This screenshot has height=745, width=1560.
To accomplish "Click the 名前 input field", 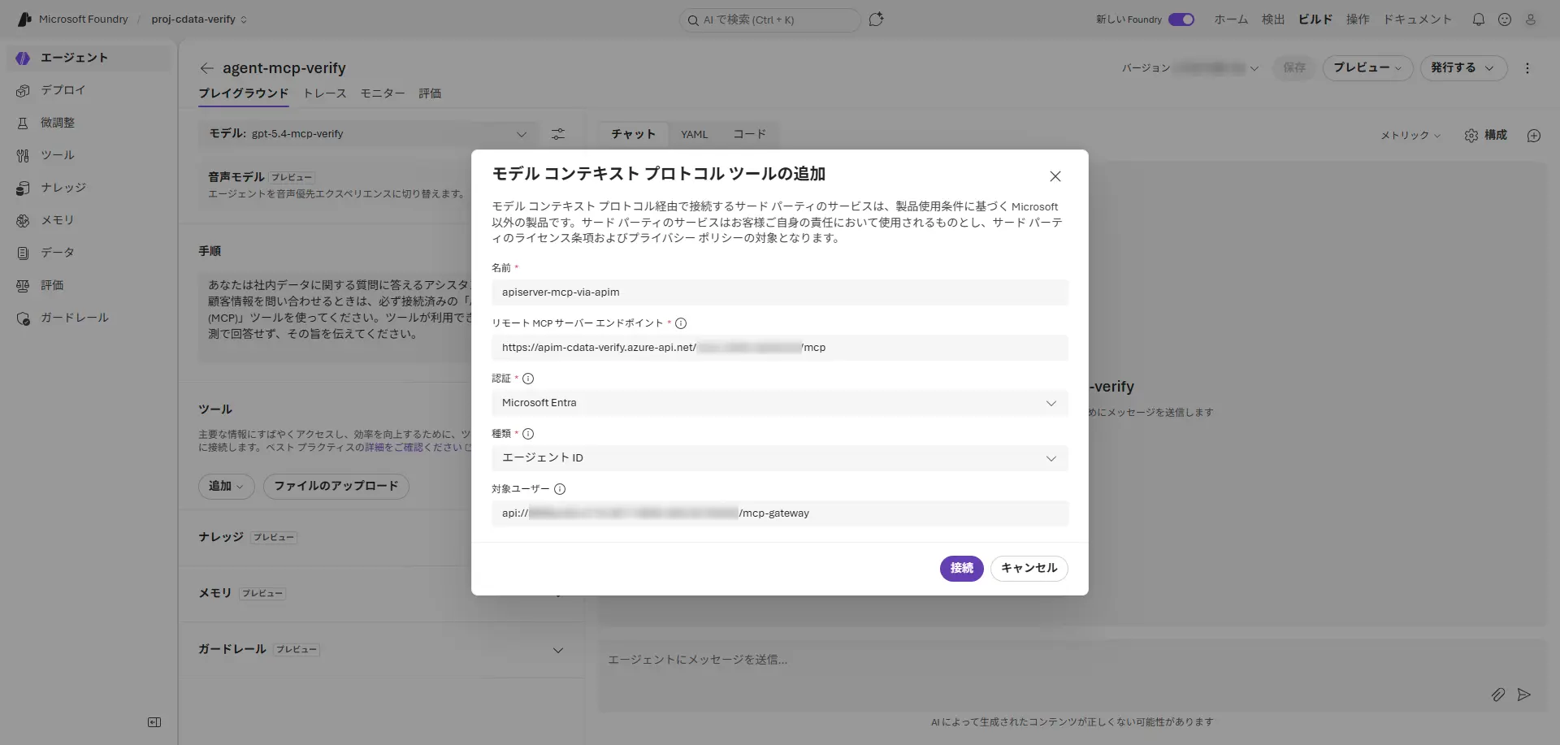I will click(x=780, y=292).
